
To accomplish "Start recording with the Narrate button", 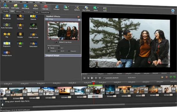I will tap(45, 7).
